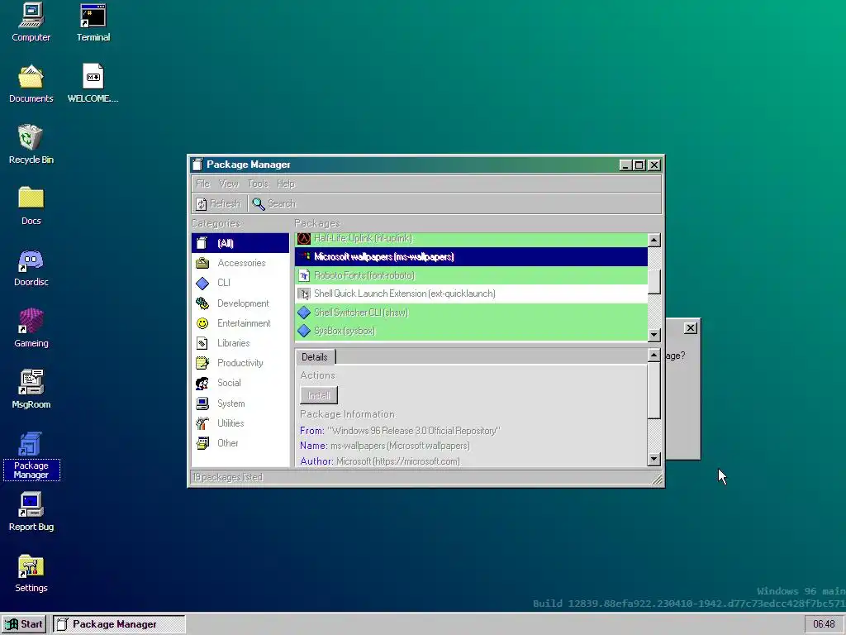The width and height of the screenshot is (846, 635).
Task: Open the Recycle Bin icon
Action: coord(31,145)
